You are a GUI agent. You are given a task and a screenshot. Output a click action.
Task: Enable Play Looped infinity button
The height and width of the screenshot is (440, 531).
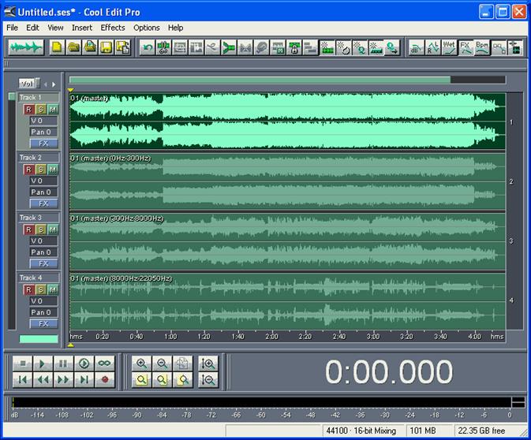coord(104,364)
